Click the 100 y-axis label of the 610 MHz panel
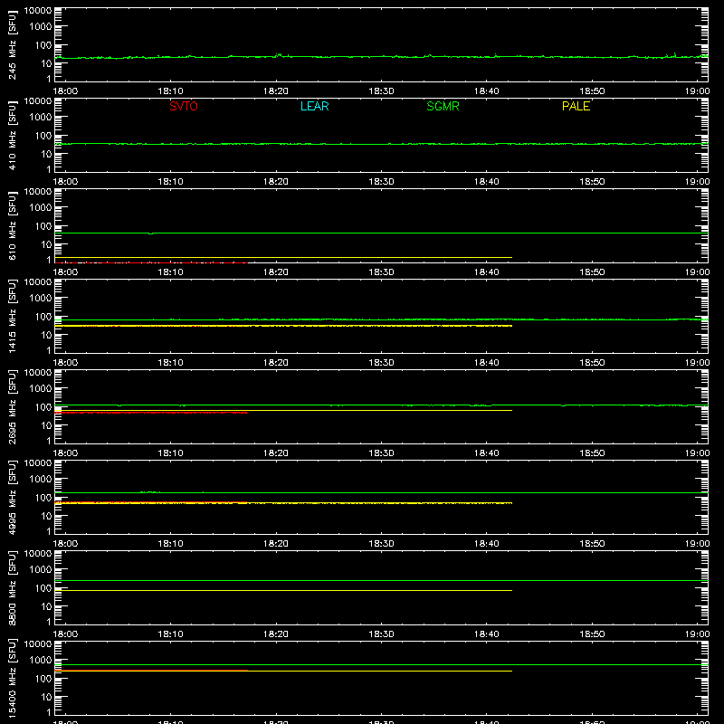Screen dimensions: 724x724 43,226
